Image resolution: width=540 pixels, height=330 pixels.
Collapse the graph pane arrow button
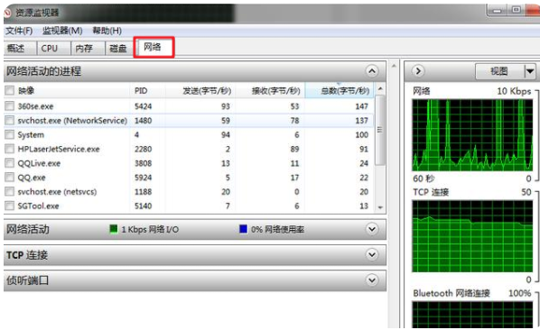point(418,71)
